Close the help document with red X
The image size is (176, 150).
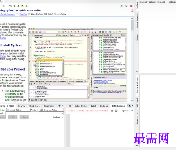point(131,6)
